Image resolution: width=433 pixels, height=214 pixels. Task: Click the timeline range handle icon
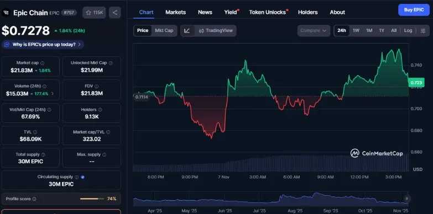pos(406,199)
